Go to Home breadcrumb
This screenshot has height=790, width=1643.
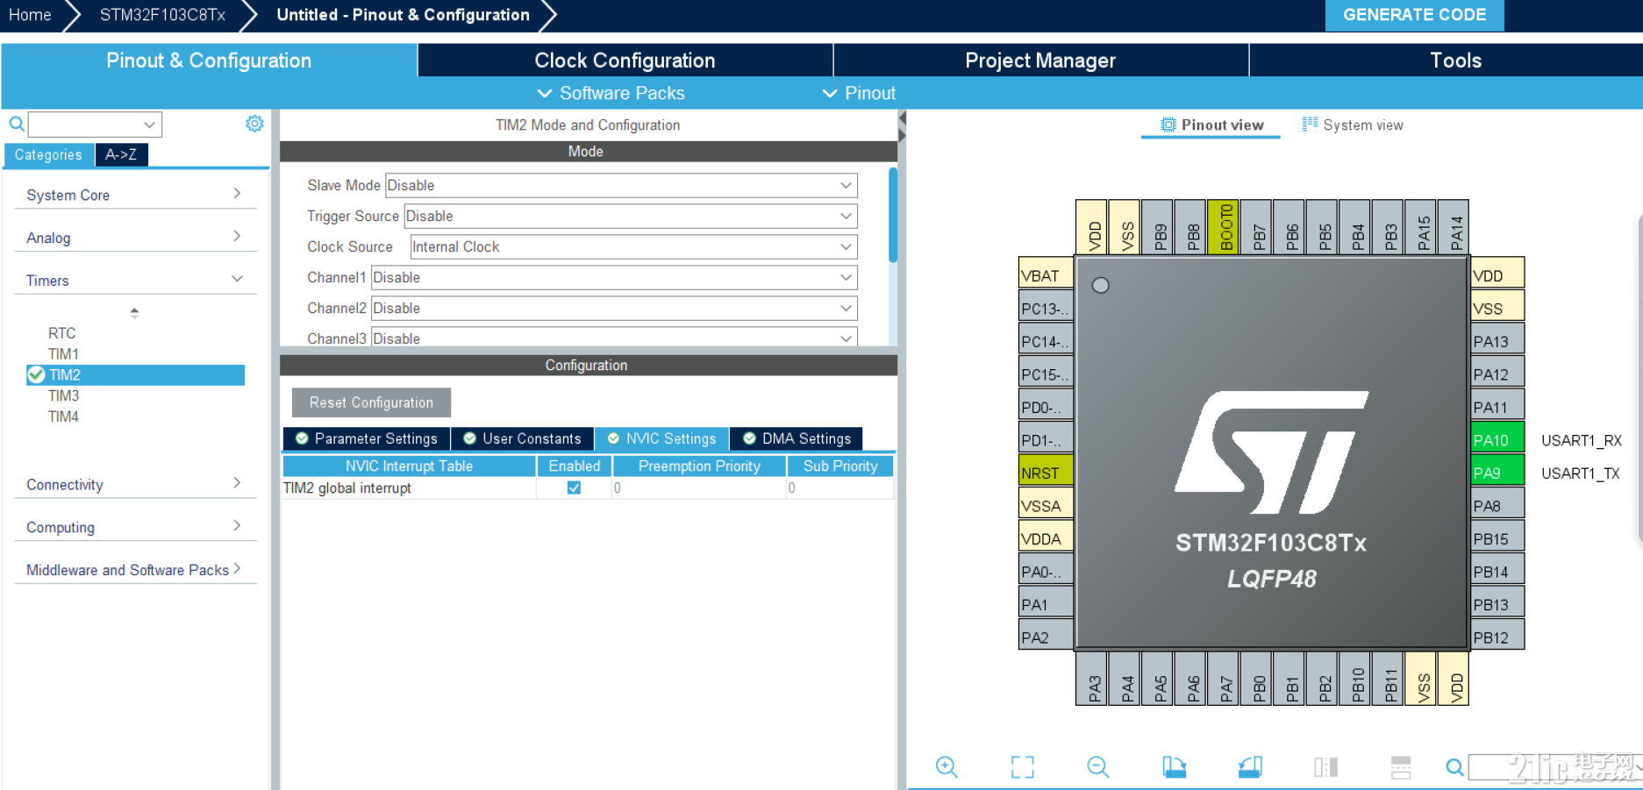(30, 15)
